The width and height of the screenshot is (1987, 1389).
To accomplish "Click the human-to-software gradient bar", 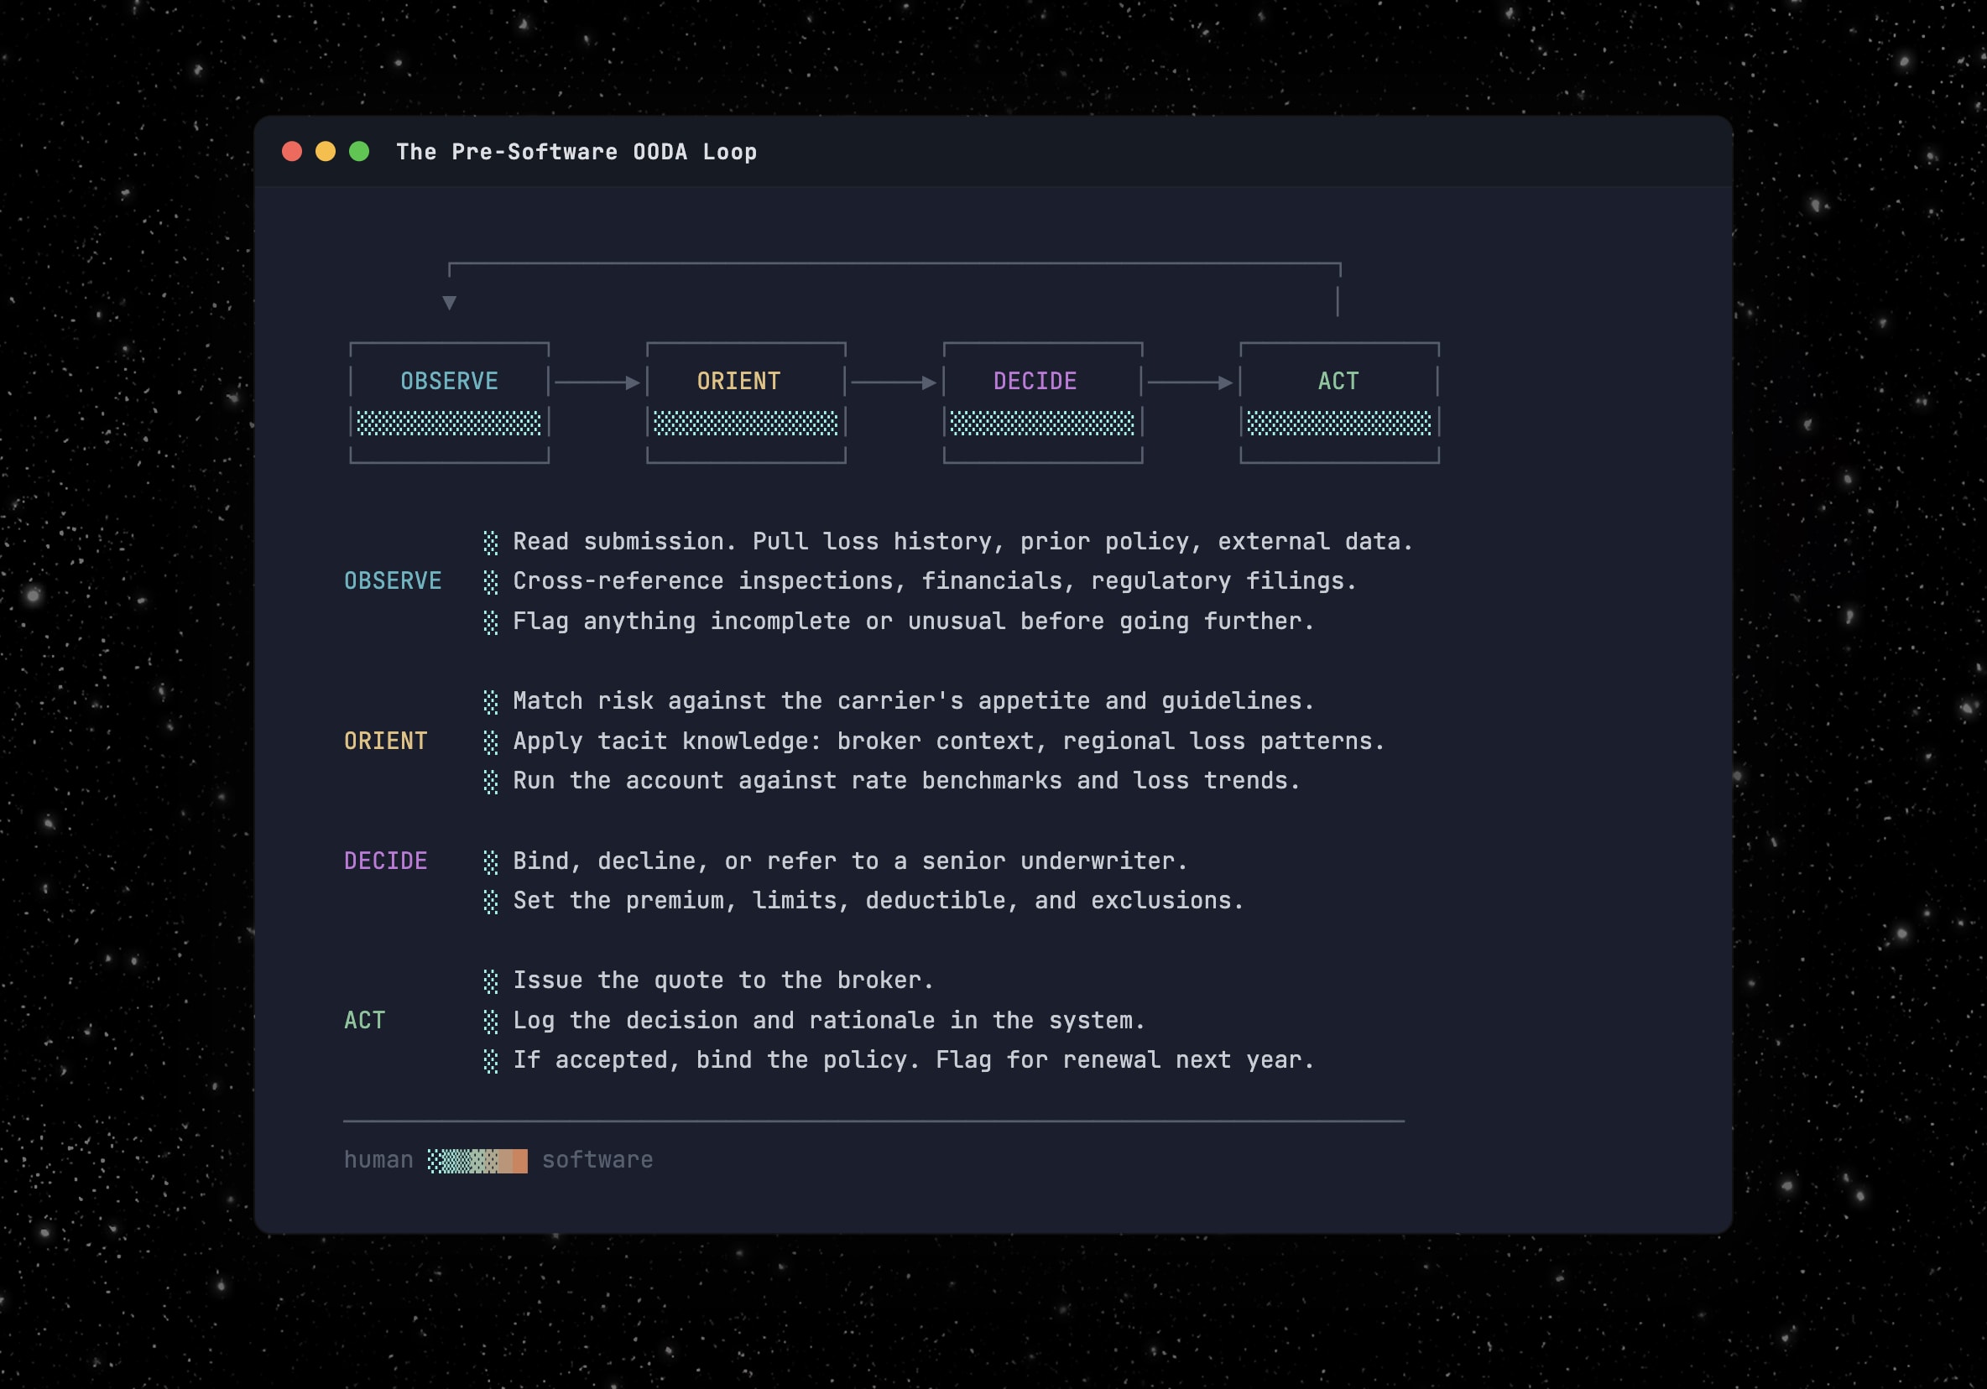I will tap(477, 1160).
